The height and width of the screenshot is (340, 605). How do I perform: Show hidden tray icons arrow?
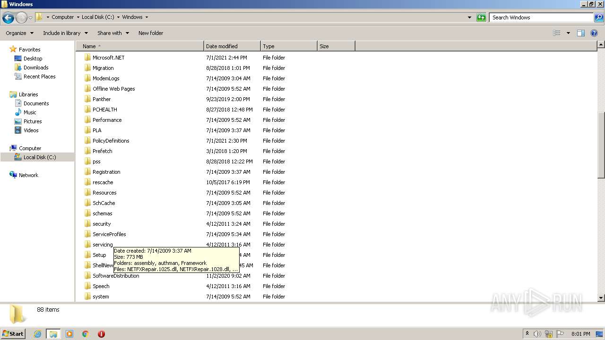tap(527, 333)
